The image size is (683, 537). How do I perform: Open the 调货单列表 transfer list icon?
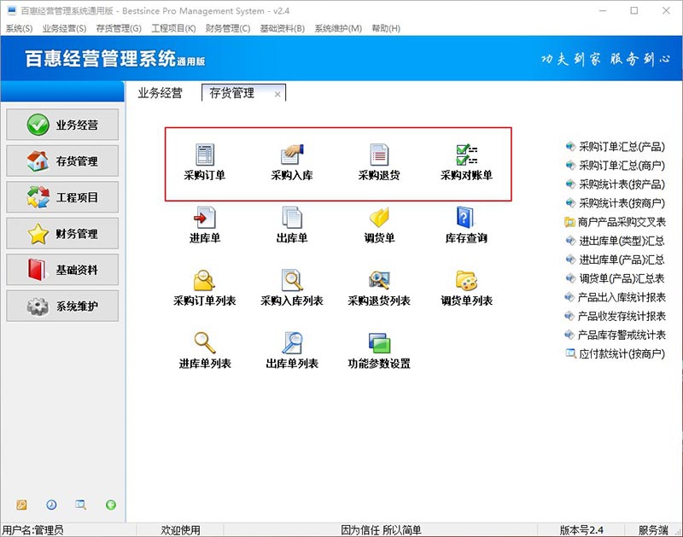tap(466, 288)
